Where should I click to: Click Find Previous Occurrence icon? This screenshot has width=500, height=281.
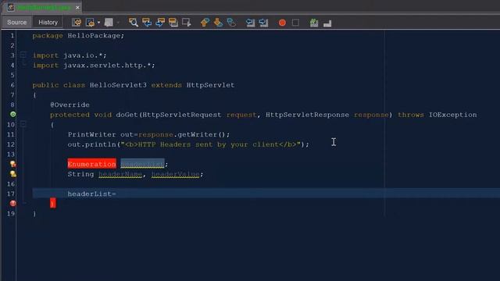[x=147, y=23]
